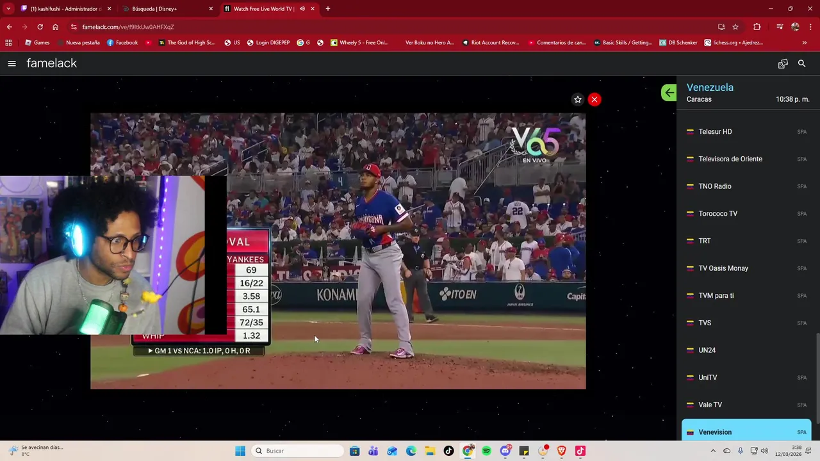
Task: Switch to the Búsqueda Disney+ tab
Action: point(168,9)
